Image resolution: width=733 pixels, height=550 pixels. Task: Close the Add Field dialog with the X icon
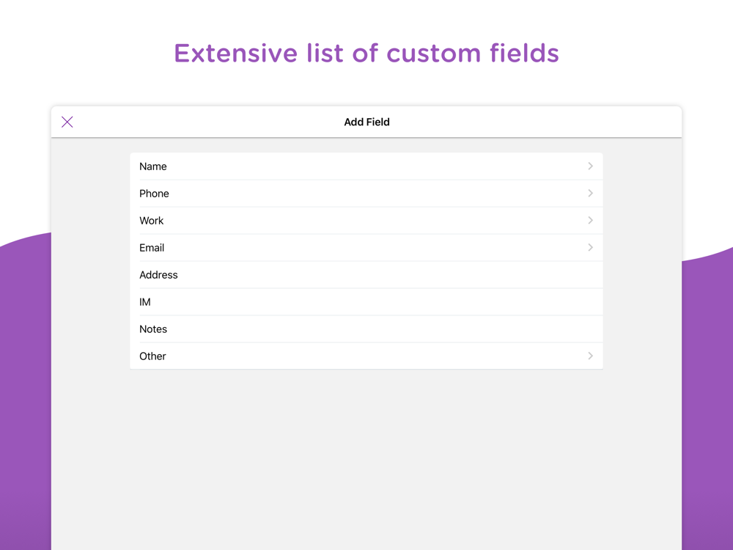coord(67,122)
